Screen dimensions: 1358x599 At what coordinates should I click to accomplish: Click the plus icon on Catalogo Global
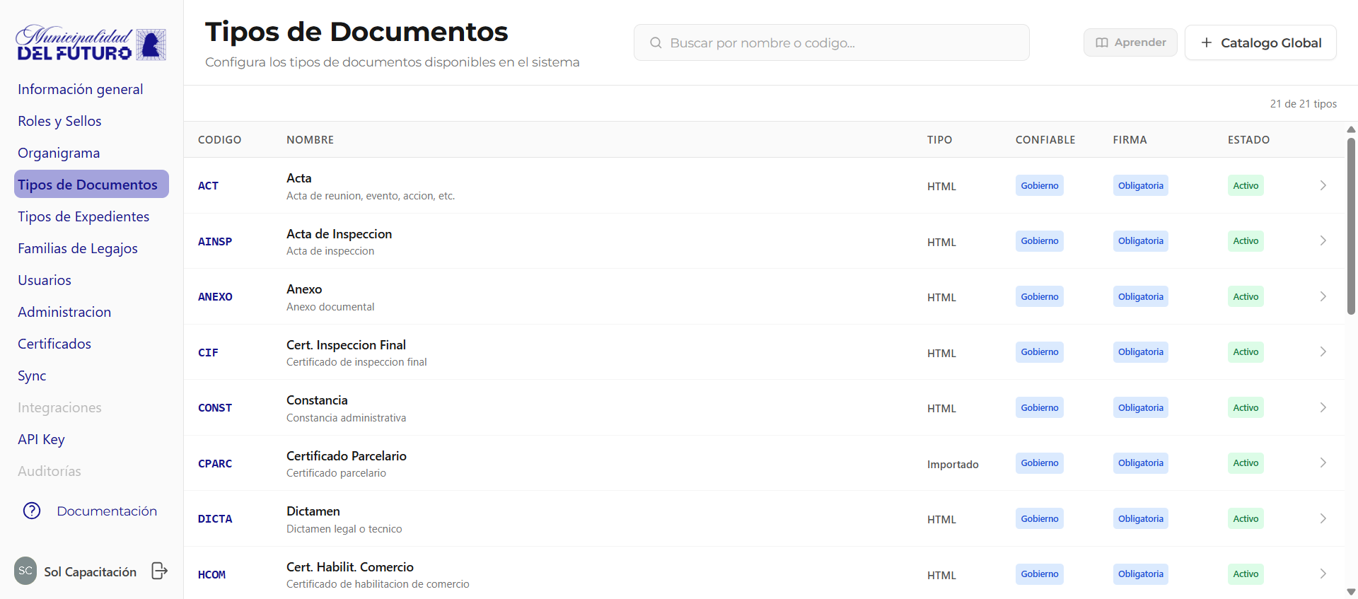pyautogui.click(x=1207, y=42)
